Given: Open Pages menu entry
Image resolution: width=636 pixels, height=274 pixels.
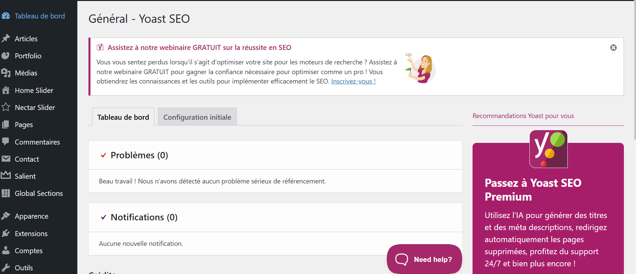Looking at the screenshot, I should (24, 124).
